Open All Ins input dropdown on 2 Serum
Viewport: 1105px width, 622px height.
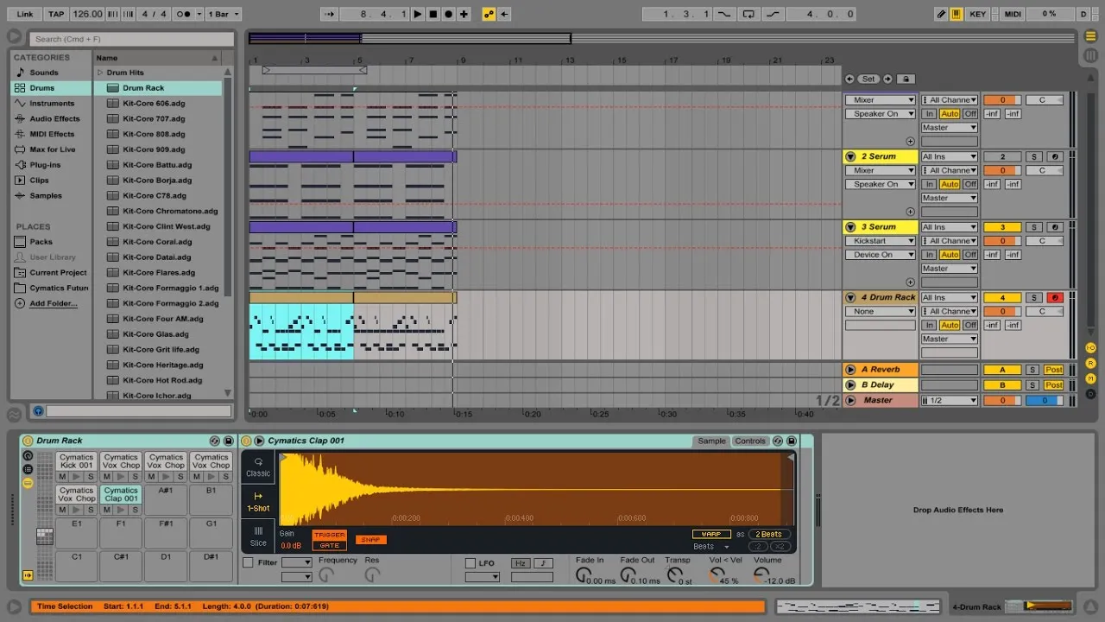[x=949, y=156]
